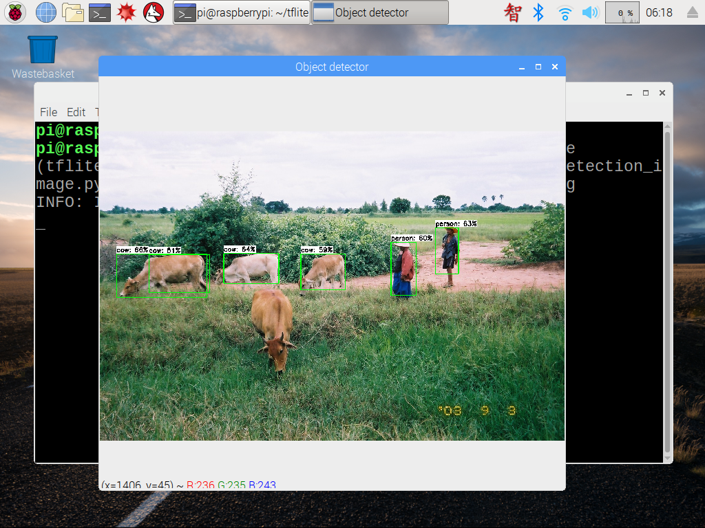This screenshot has height=528, width=705.
Task: Open the File menu in the terminal
Action: coord(49,112)
